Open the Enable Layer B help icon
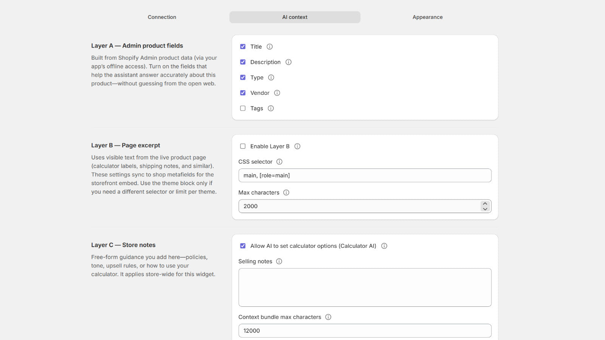Viewport: 605px width, 340px height. click(297, 146)
